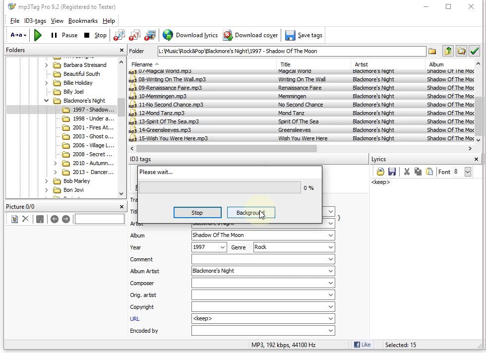Open the Composer field dropdown
Image resolution: width=486 pixels, height=353 pixels.
click(331, 283)
